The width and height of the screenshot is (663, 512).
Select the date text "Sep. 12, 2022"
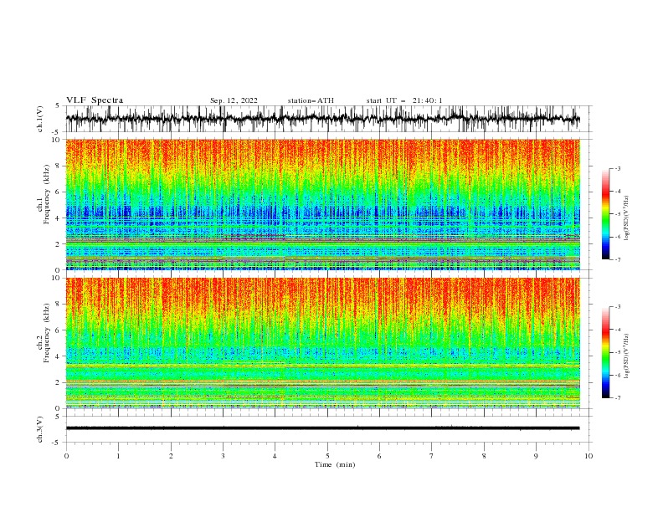[234, 100]
